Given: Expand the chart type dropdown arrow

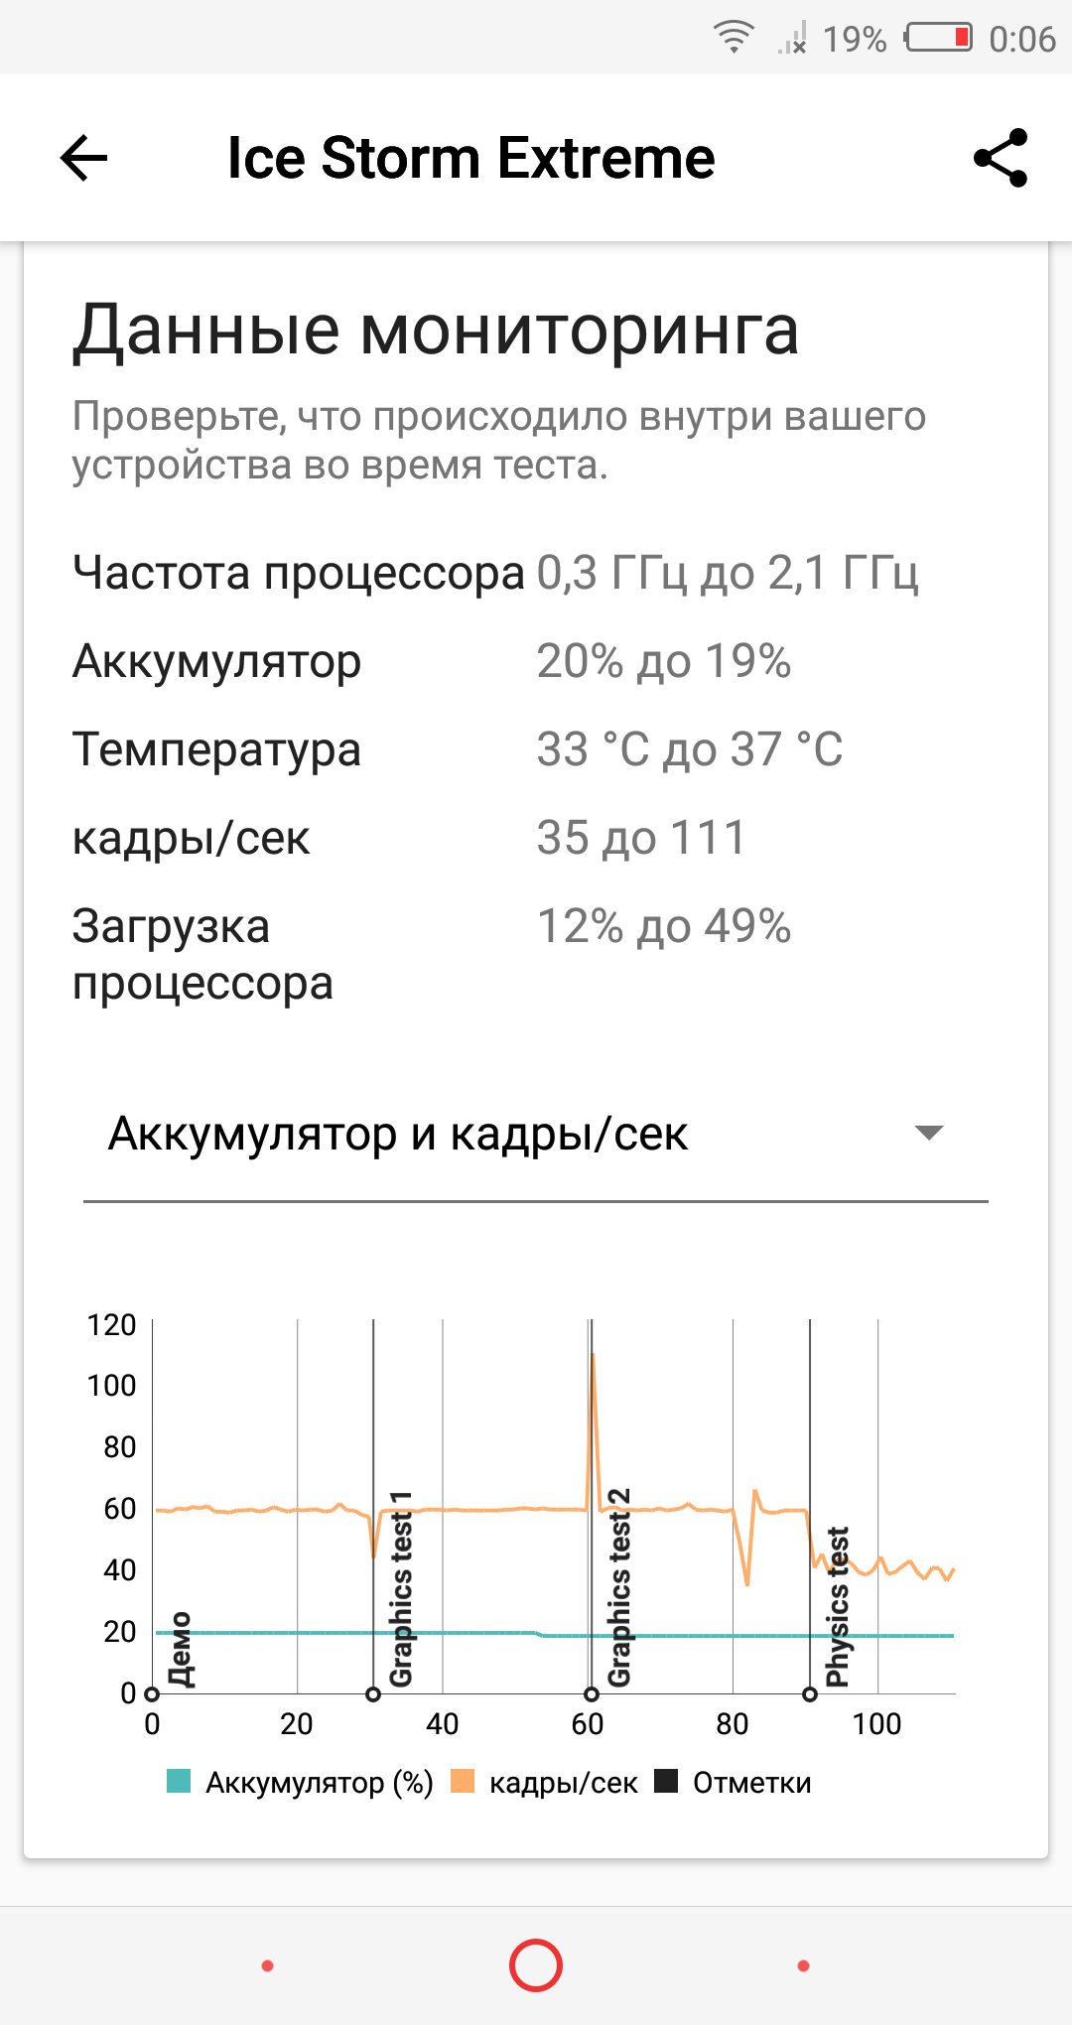Looking at the screenshot, I should click(x=929, y=1133).
